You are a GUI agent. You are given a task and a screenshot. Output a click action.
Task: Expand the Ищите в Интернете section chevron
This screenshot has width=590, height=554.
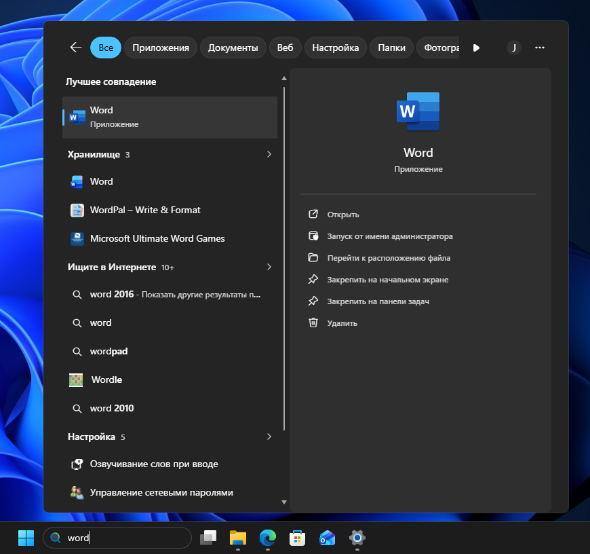click(x=269, y=267)
